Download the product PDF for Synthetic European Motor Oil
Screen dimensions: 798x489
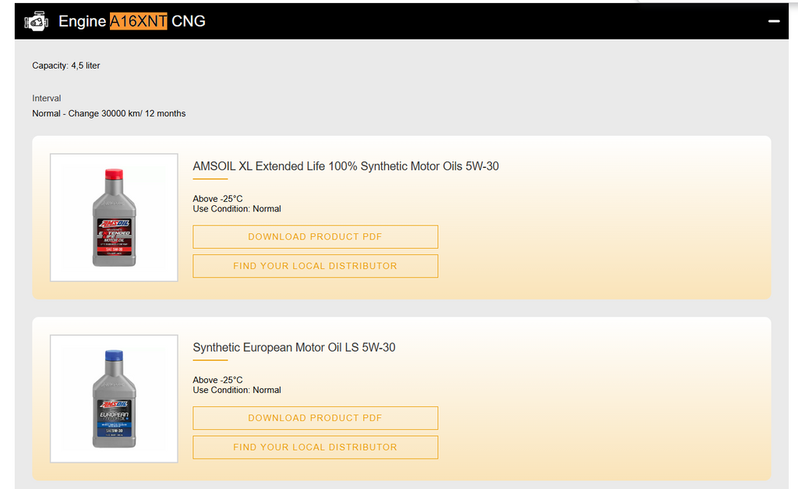[315, 418]
